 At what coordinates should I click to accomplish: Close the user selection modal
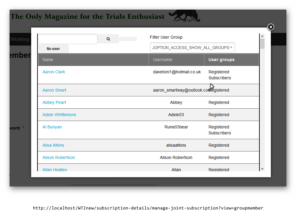271,27
